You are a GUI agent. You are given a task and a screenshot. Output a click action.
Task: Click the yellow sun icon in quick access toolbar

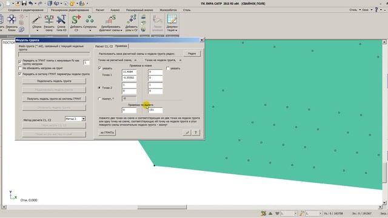pyautogui.click(x=72, y=4)
